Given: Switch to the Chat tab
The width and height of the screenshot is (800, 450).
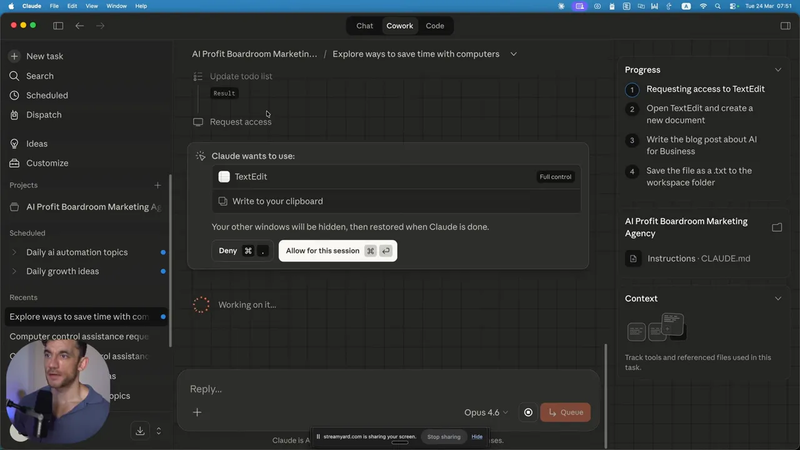Looking at the screenshot, I should click(x=364, y=26).
